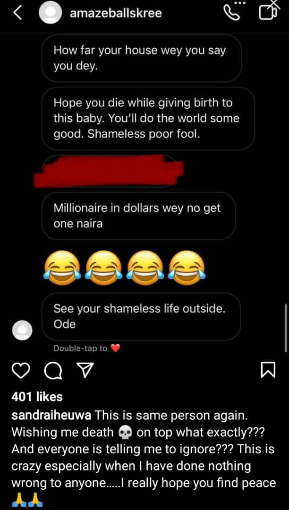Screen dimensions: 289x510
Task: Tap the row of laughing emojis
Action: [x=125, y=268]
